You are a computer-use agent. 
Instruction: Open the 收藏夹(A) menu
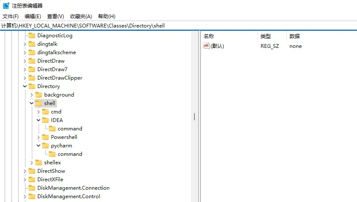click(81, 17)
